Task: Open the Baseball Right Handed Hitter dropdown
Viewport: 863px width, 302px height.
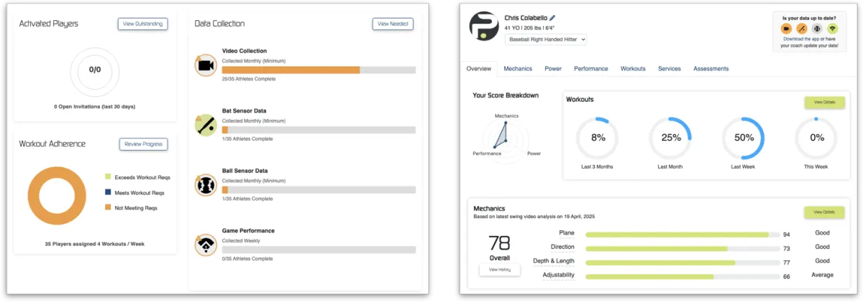Action: coord(547,39)
